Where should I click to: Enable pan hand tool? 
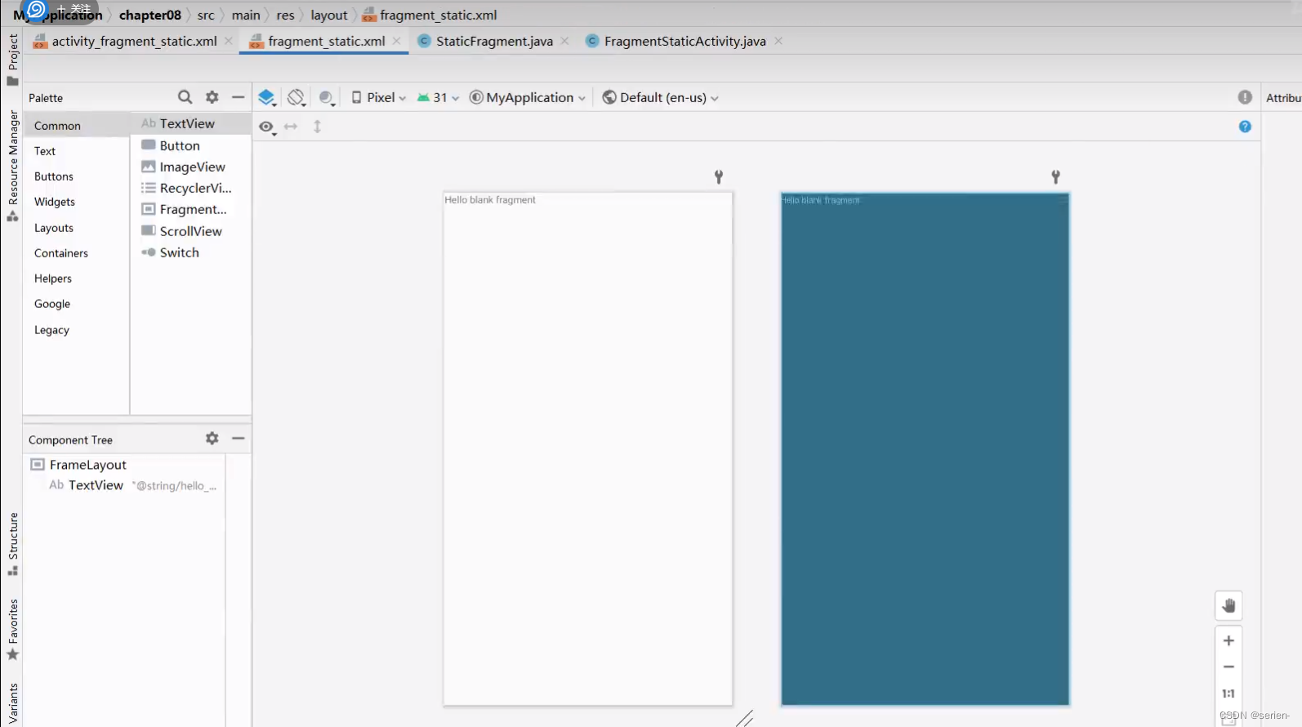click(x=1228, y=606)
